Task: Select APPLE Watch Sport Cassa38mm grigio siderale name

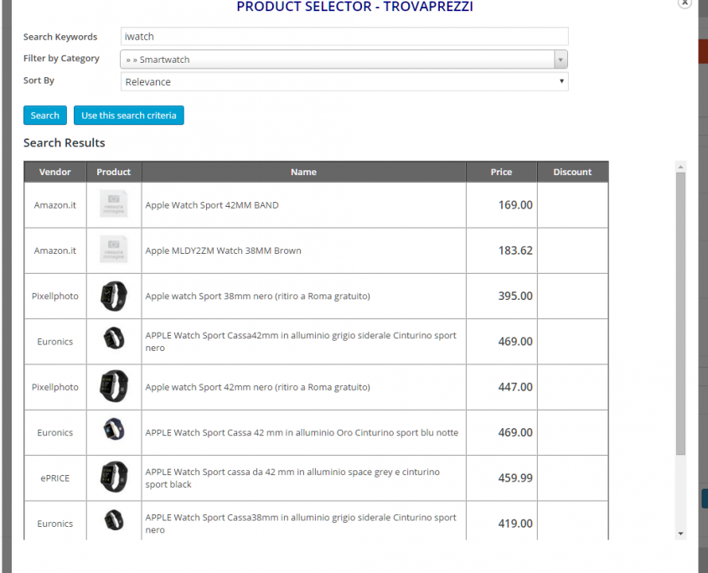Action: 301,524
